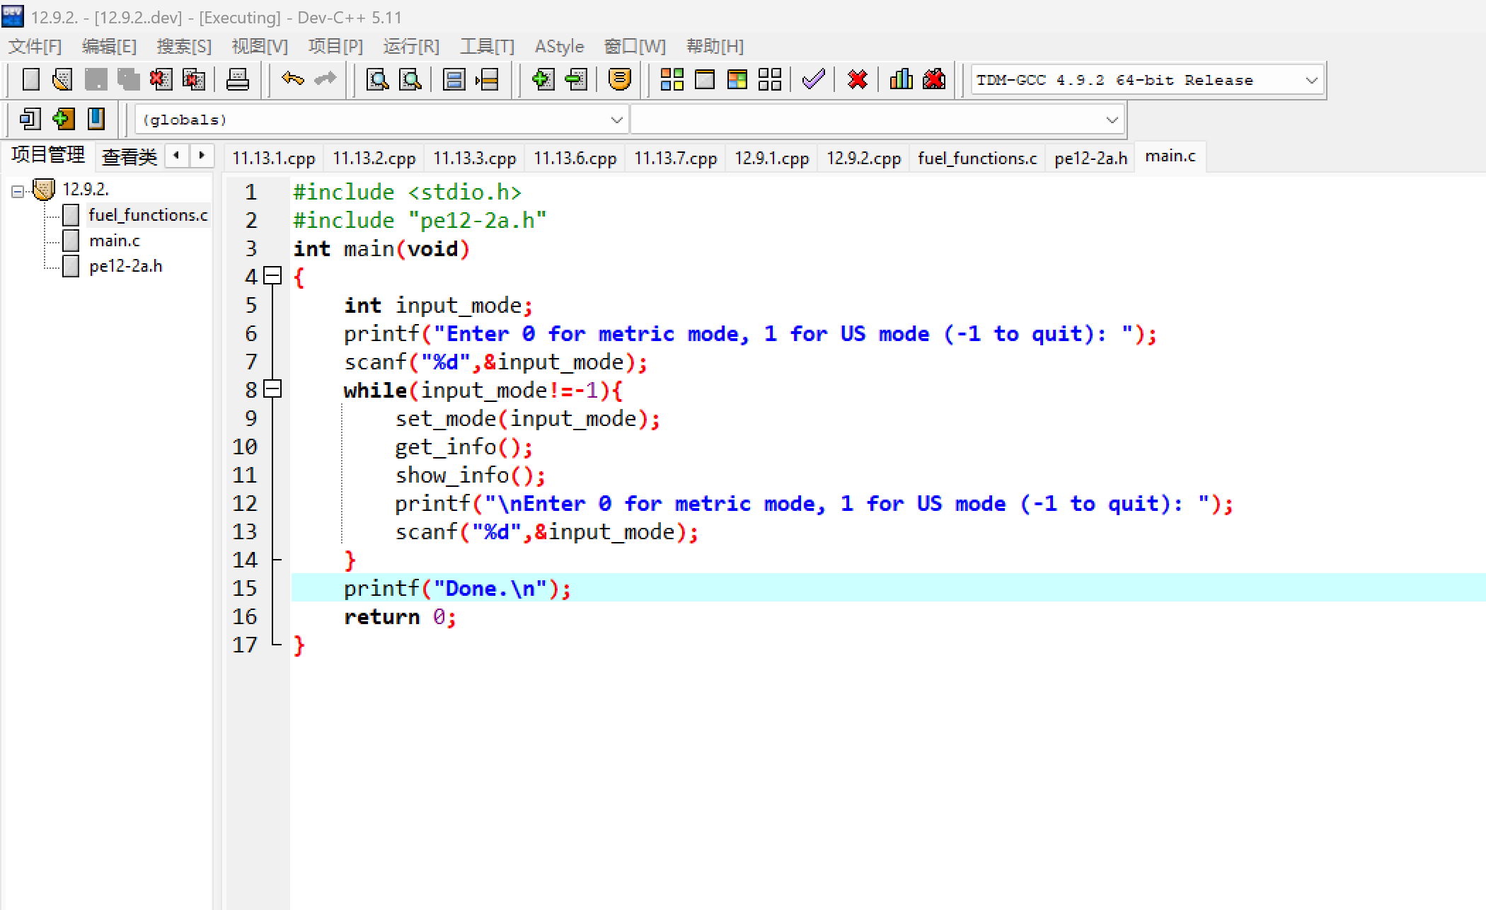Click the Compile four-colored-squares icon
Image resolution: width=1486 pixels, height=910 pixels.
coord(672,79)
